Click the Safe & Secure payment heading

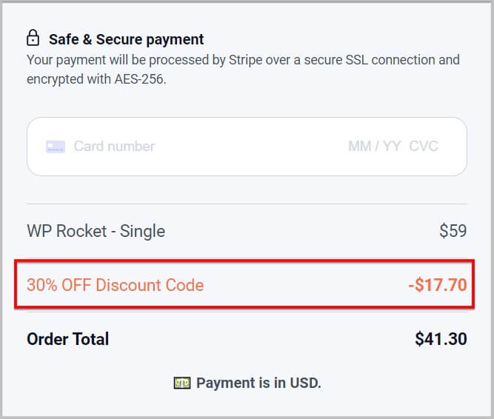pyautogui.click(x=126, y=39)
